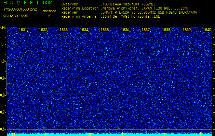The image size is (215, 136).
Task: Click the 25.09.30 15:30 timestamp
Action: [16, 16]
